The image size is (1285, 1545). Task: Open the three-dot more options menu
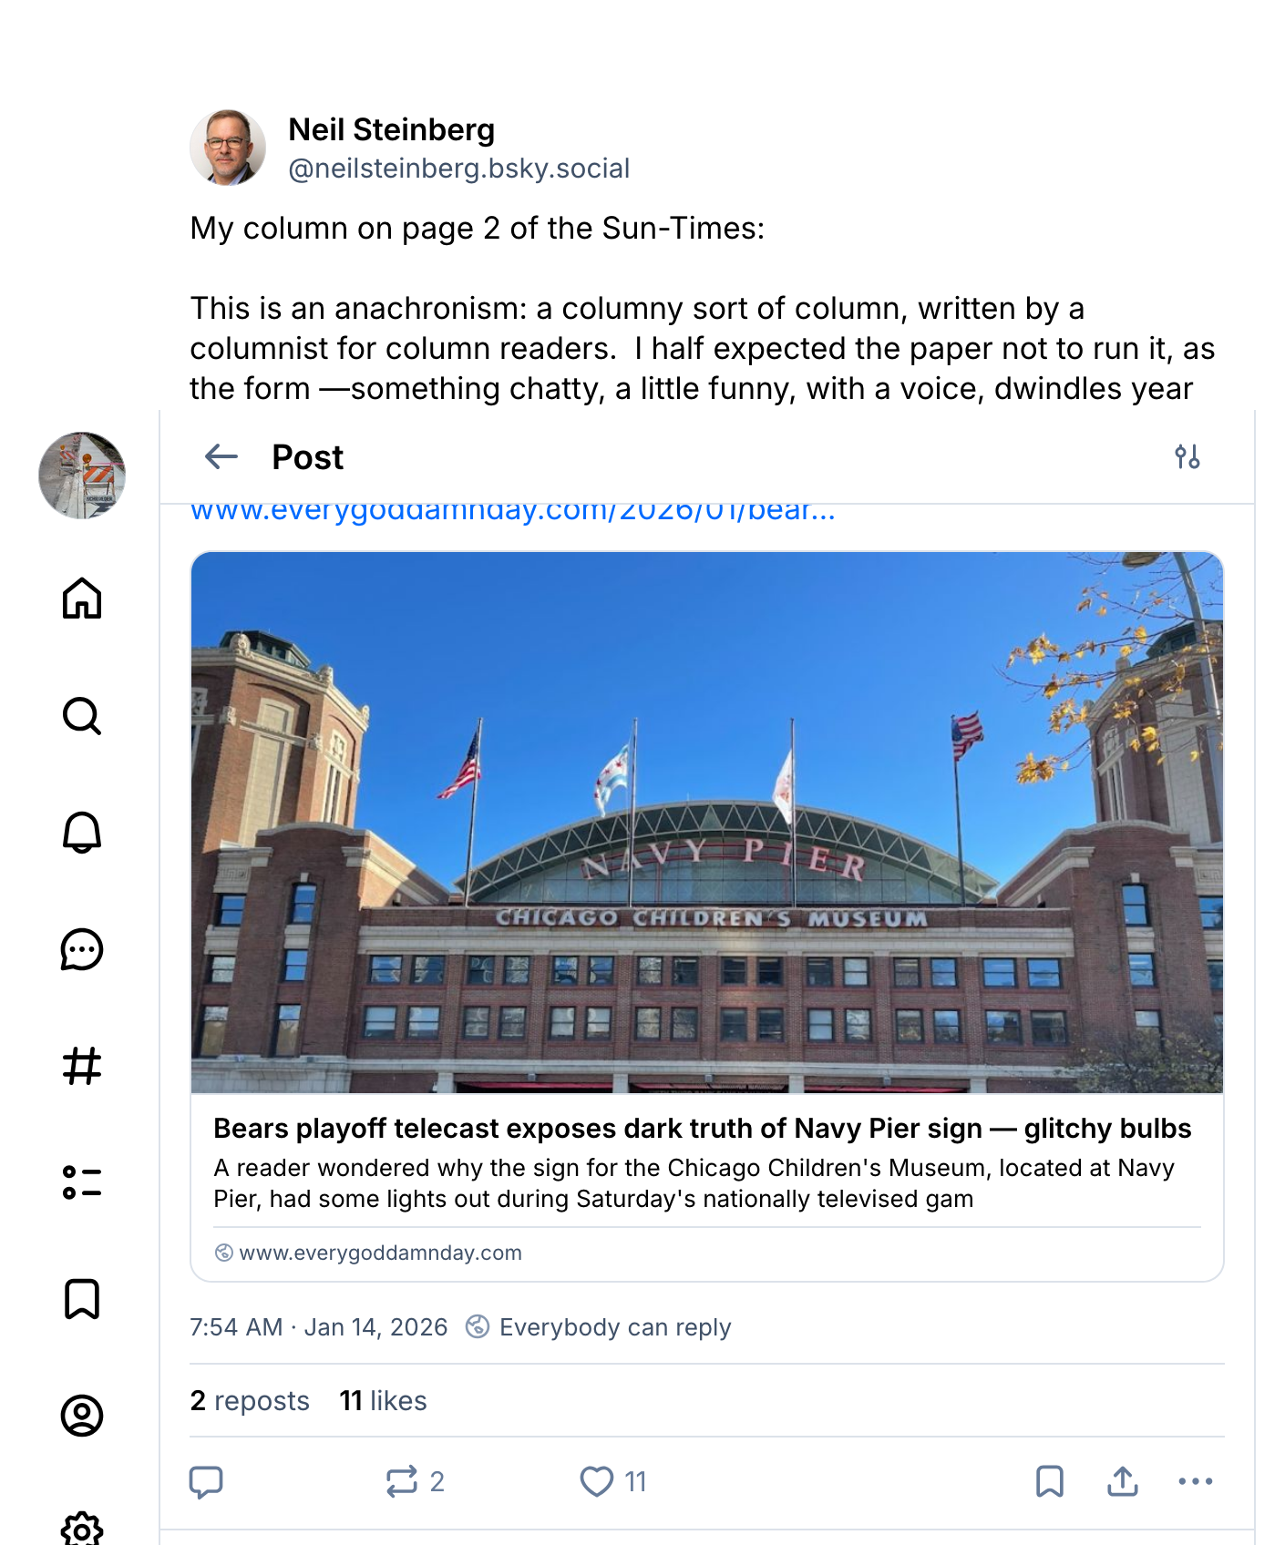(x=1196, y=1481)
